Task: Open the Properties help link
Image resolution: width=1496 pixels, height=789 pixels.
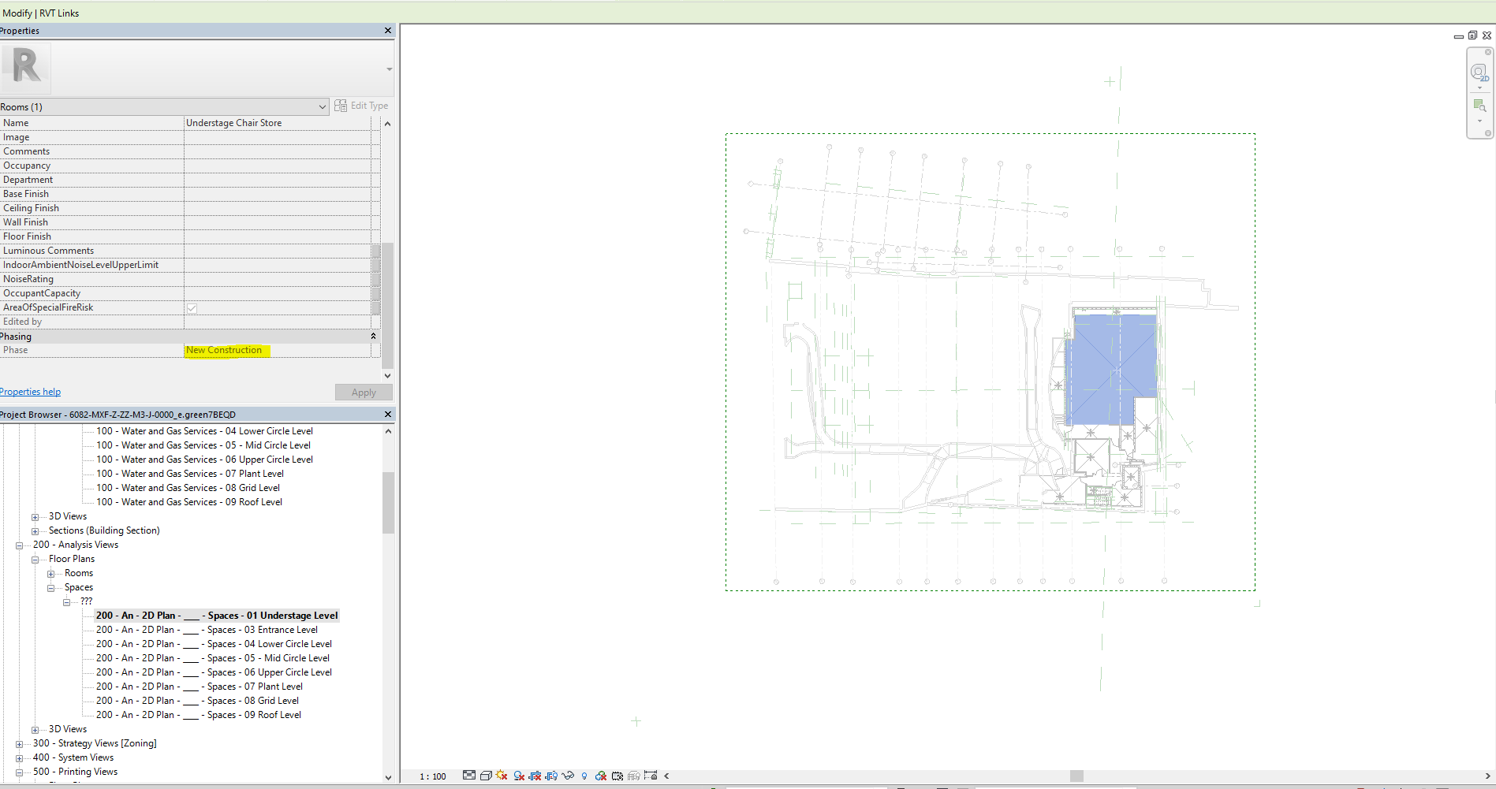Action: tap(30, 391)
